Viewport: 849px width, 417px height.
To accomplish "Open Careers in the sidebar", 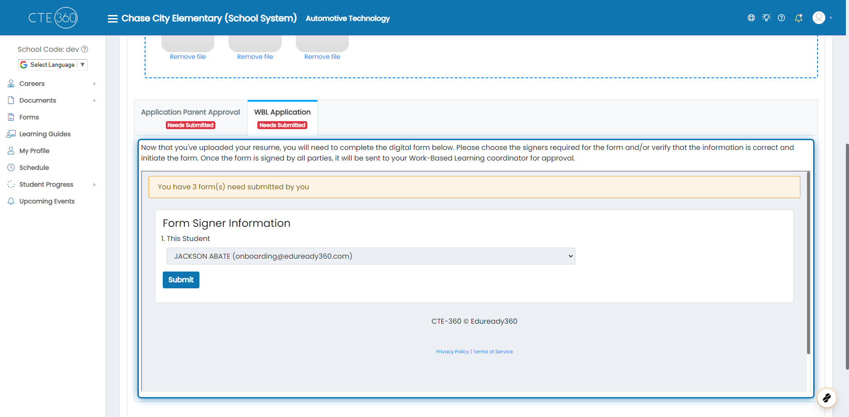I will point(32,84).
